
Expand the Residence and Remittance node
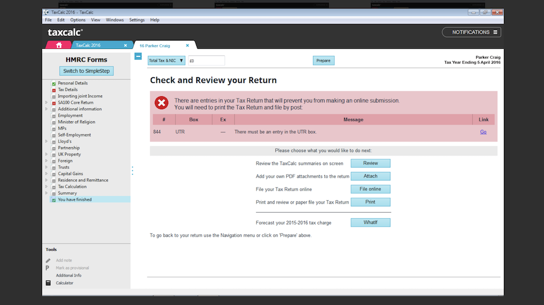pos(47,180)
